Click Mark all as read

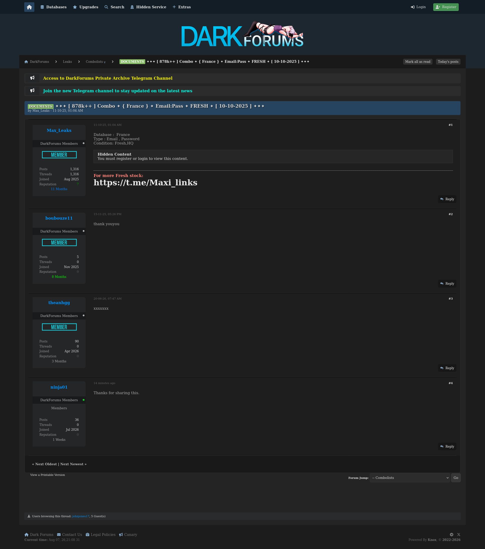[x=418, y=62]
